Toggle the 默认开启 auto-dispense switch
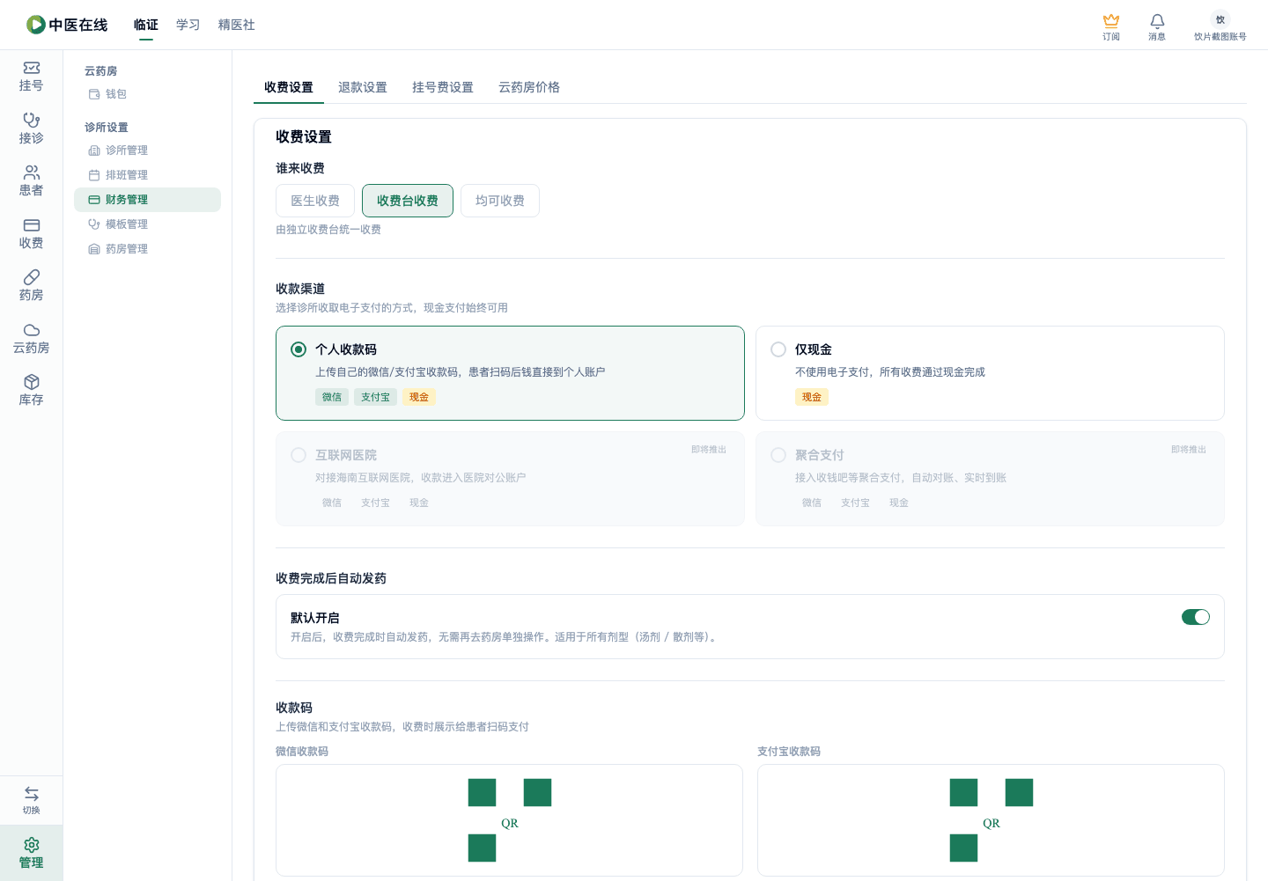The height and width of the screenshot is (881, 1268). 1196,617
